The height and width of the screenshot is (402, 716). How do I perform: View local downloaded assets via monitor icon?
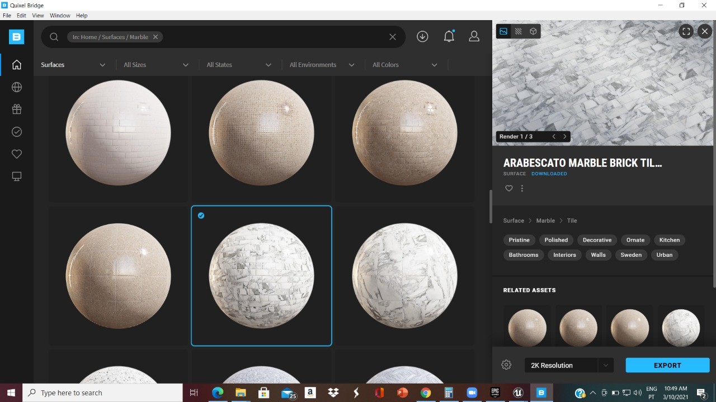point(16,176)
